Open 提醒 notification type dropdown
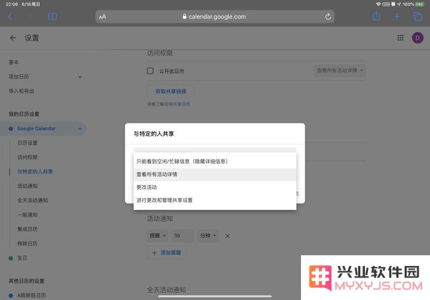The image size is (430, 300). (158, 236)
